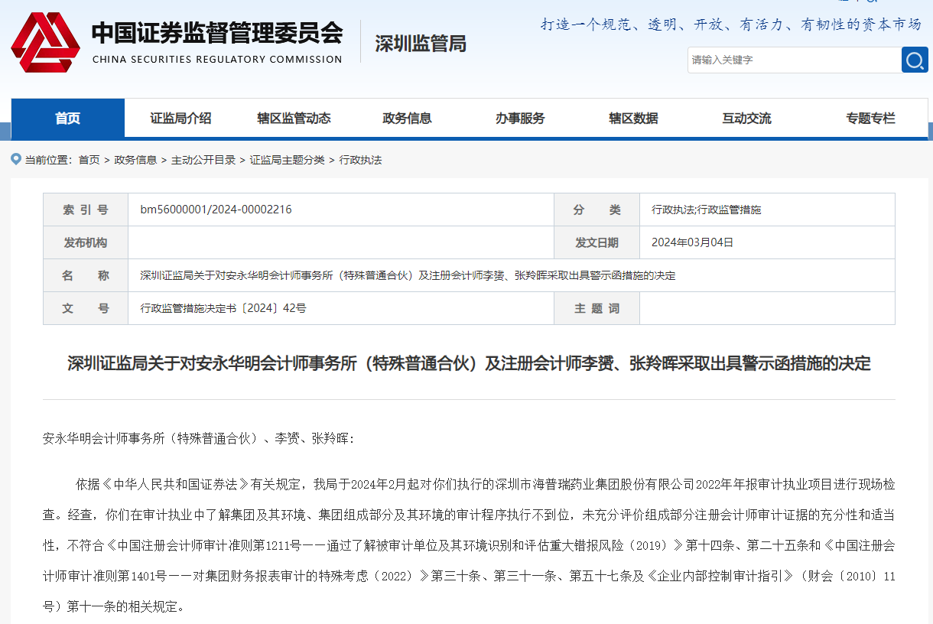Screen dimensions: 933x624
Task: Select the 辖区监管动态 menu item
Action: pyautogui.click(x=294, y=118)
